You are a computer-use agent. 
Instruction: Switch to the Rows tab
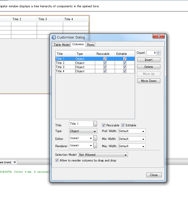click(x=90, y=45)
